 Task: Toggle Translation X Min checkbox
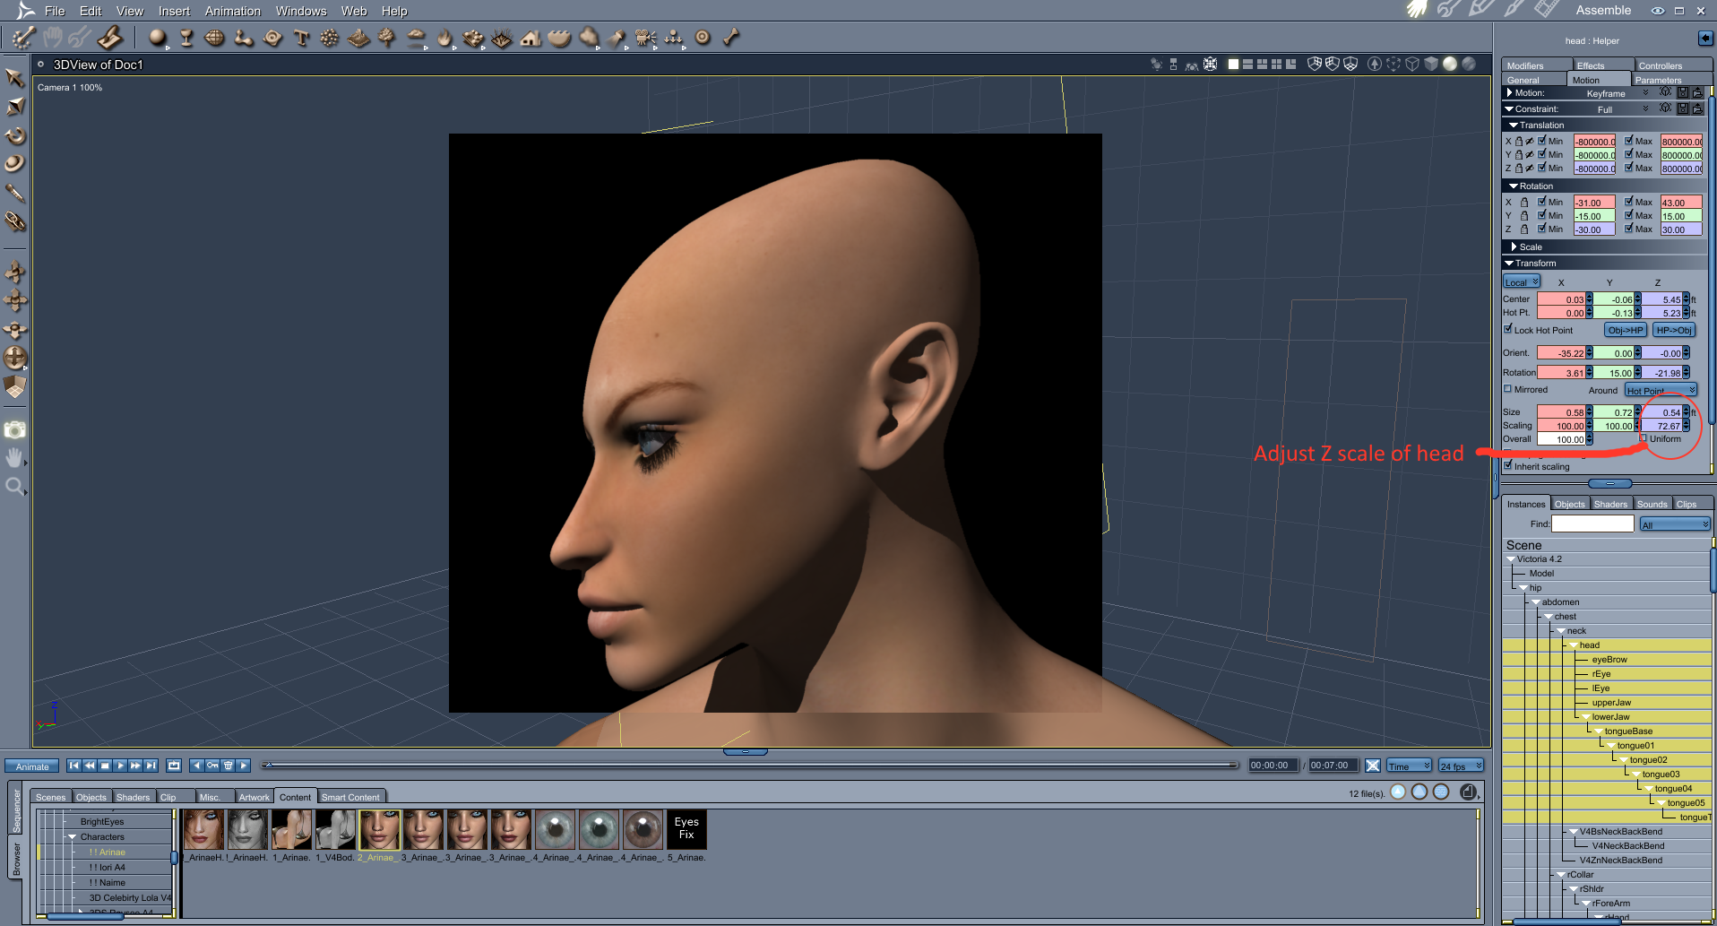click(x=1542, y=141)
